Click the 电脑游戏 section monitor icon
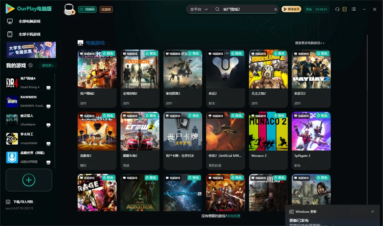This screenshot has height=226, width=383. pos(80,43)
